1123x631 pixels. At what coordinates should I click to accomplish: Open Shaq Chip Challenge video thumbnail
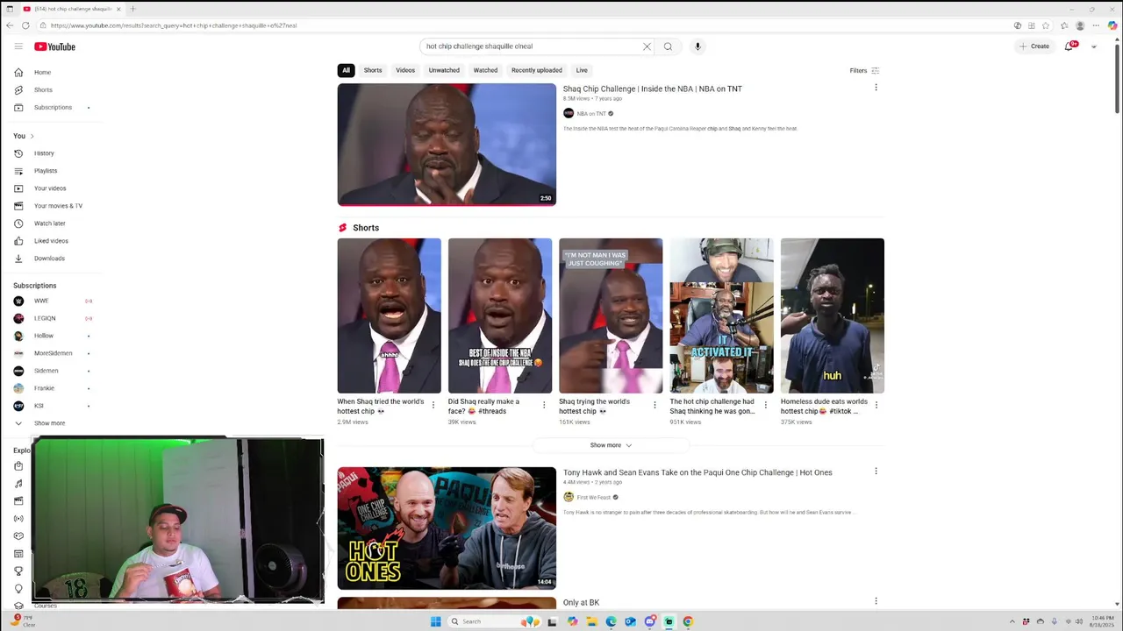click(447, 145)
